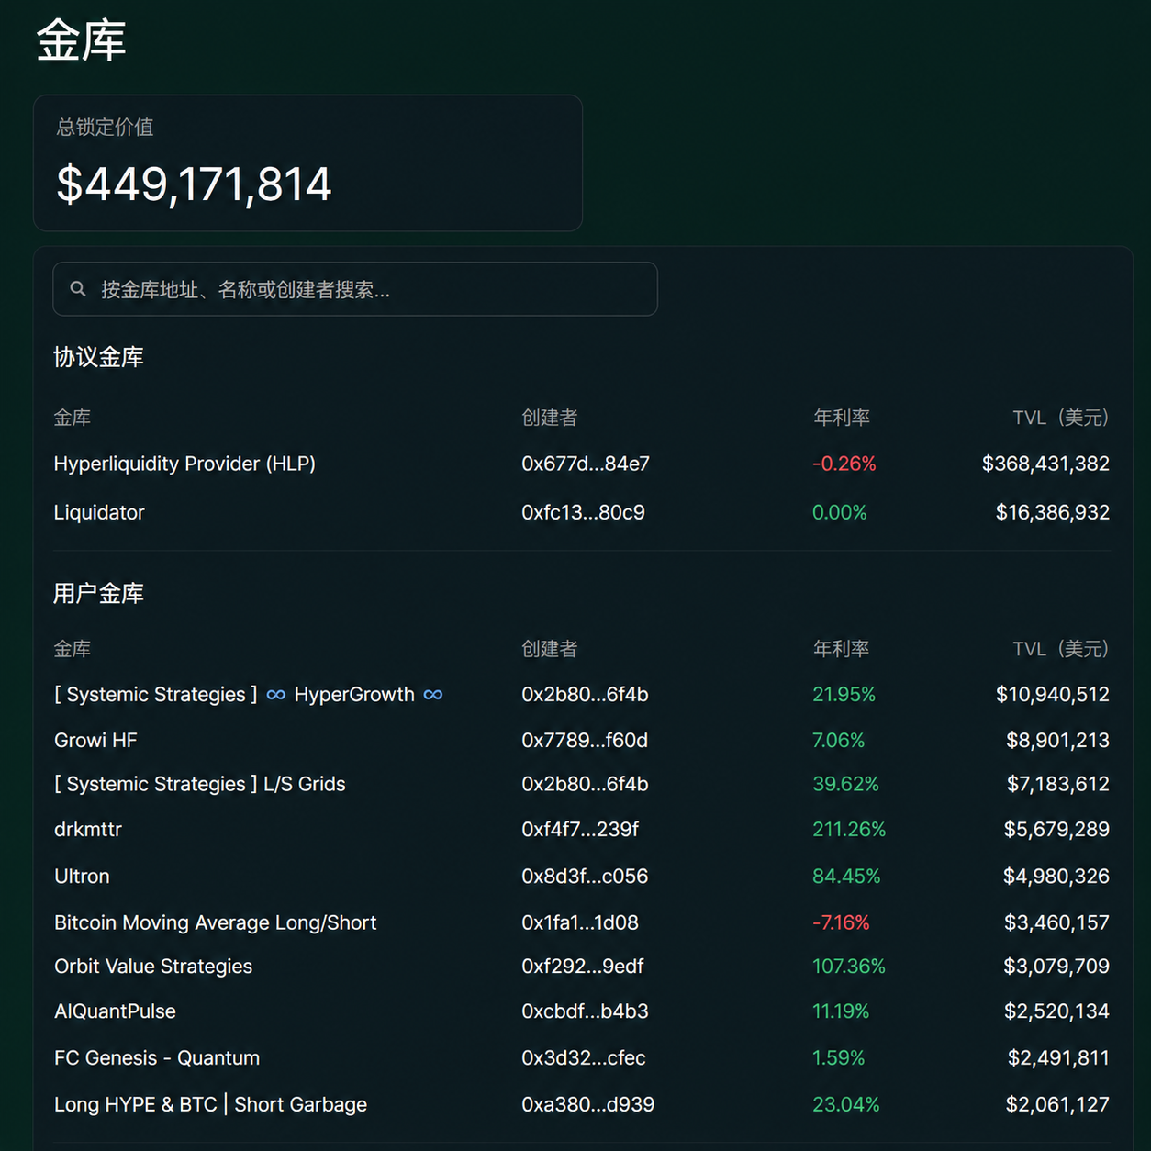Sort user vaults by TVL（美元）header
Image resolution: width=1151 pixels, height=1151 pixels.
[1061, 649]
